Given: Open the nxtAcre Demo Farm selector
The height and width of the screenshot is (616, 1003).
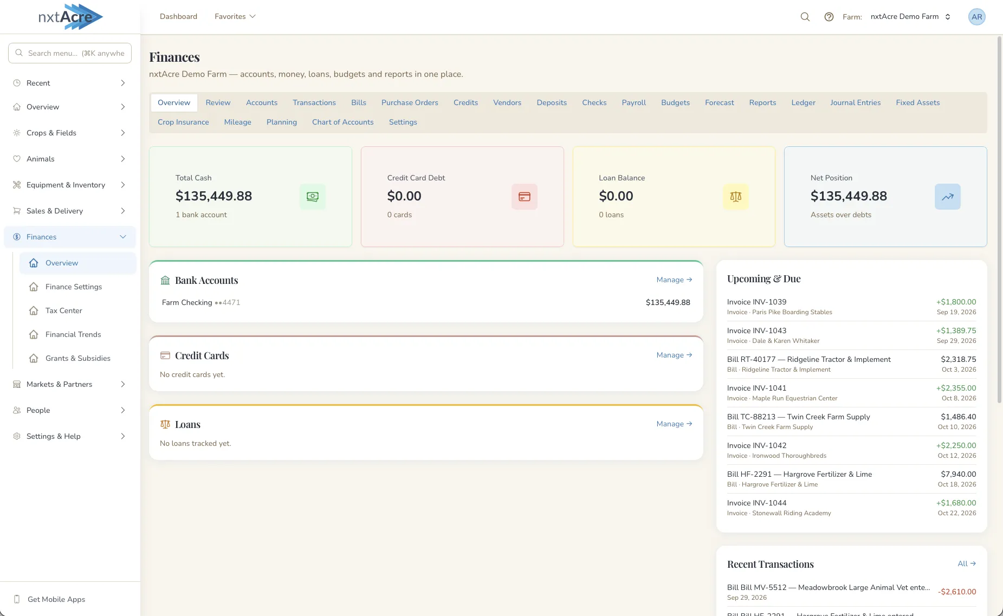Looking at the screenshot, I should tap(910, 17).
